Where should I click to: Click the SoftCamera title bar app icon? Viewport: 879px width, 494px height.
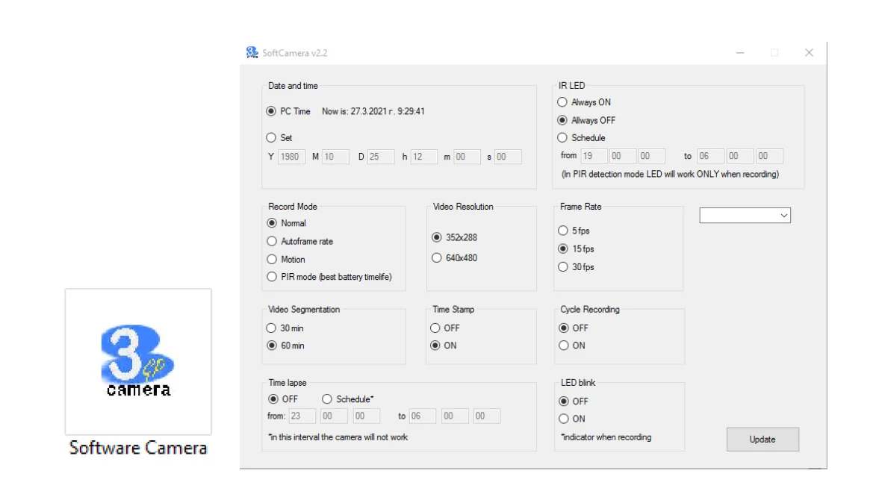pyautogui.click(x=252, y=53)
